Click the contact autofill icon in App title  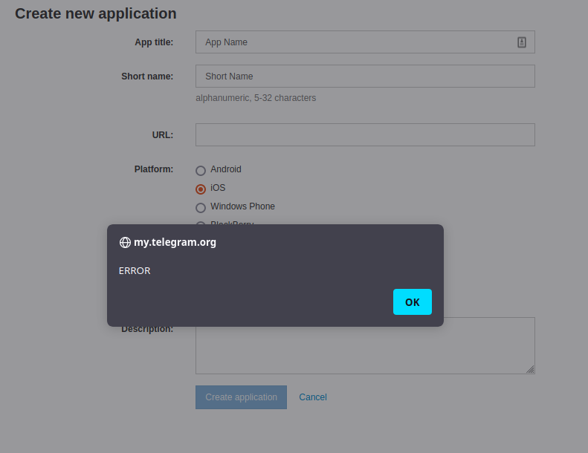(521, 42)
